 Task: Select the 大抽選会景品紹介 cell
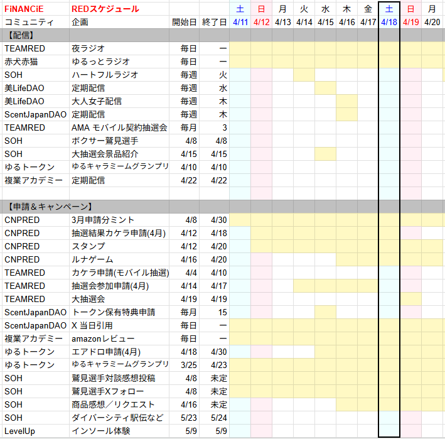click(119, 154)
